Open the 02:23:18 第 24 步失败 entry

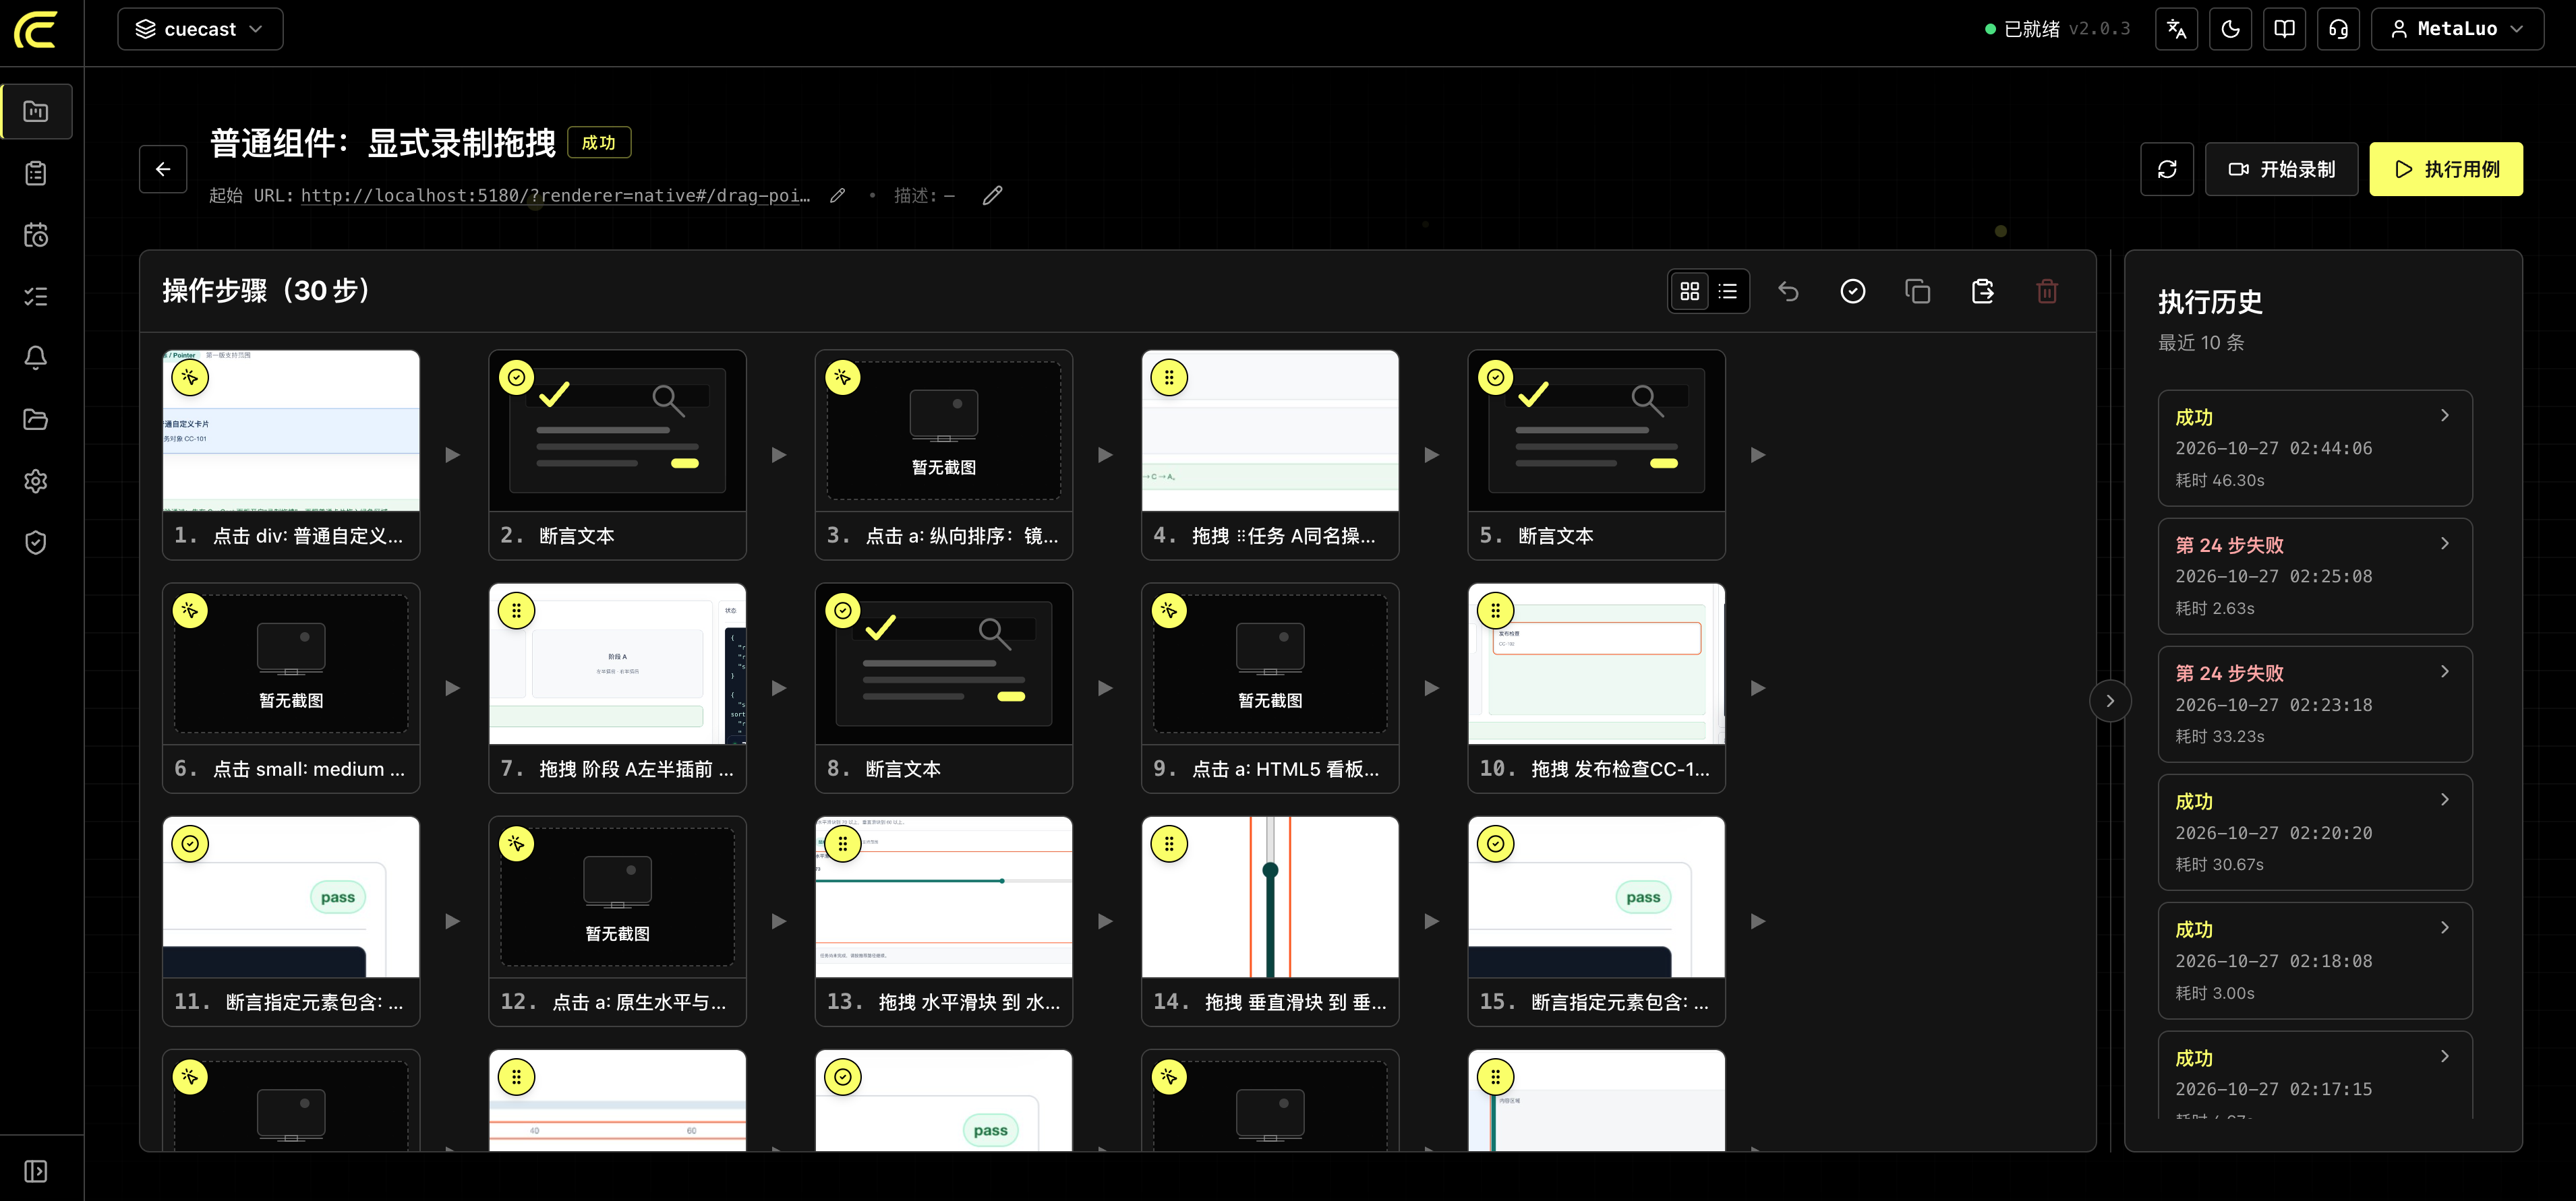point(2315,704)
